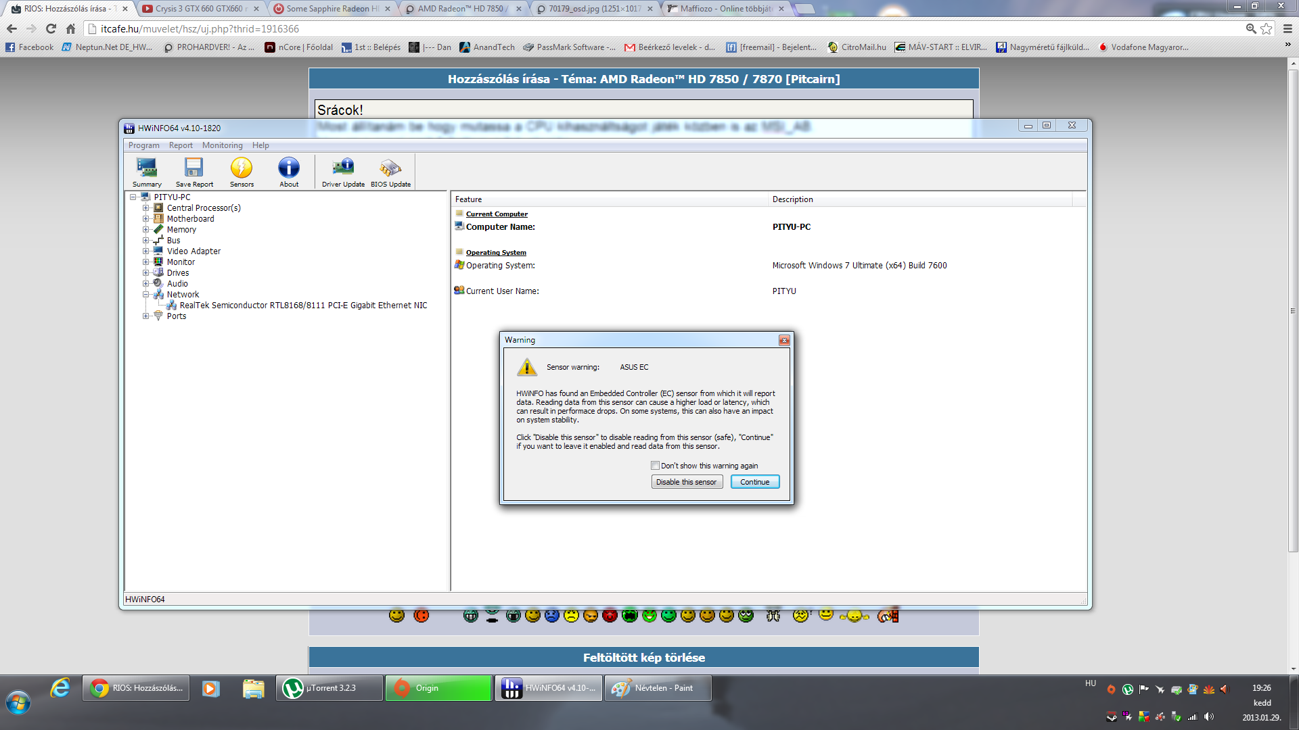
Task: Click the Chrome home icon
Action: point(70,28)
